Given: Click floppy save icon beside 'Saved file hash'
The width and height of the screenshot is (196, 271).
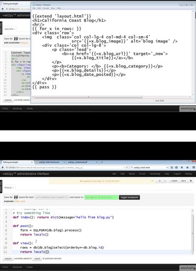Looking at the screenshot, I should [16, 197].
